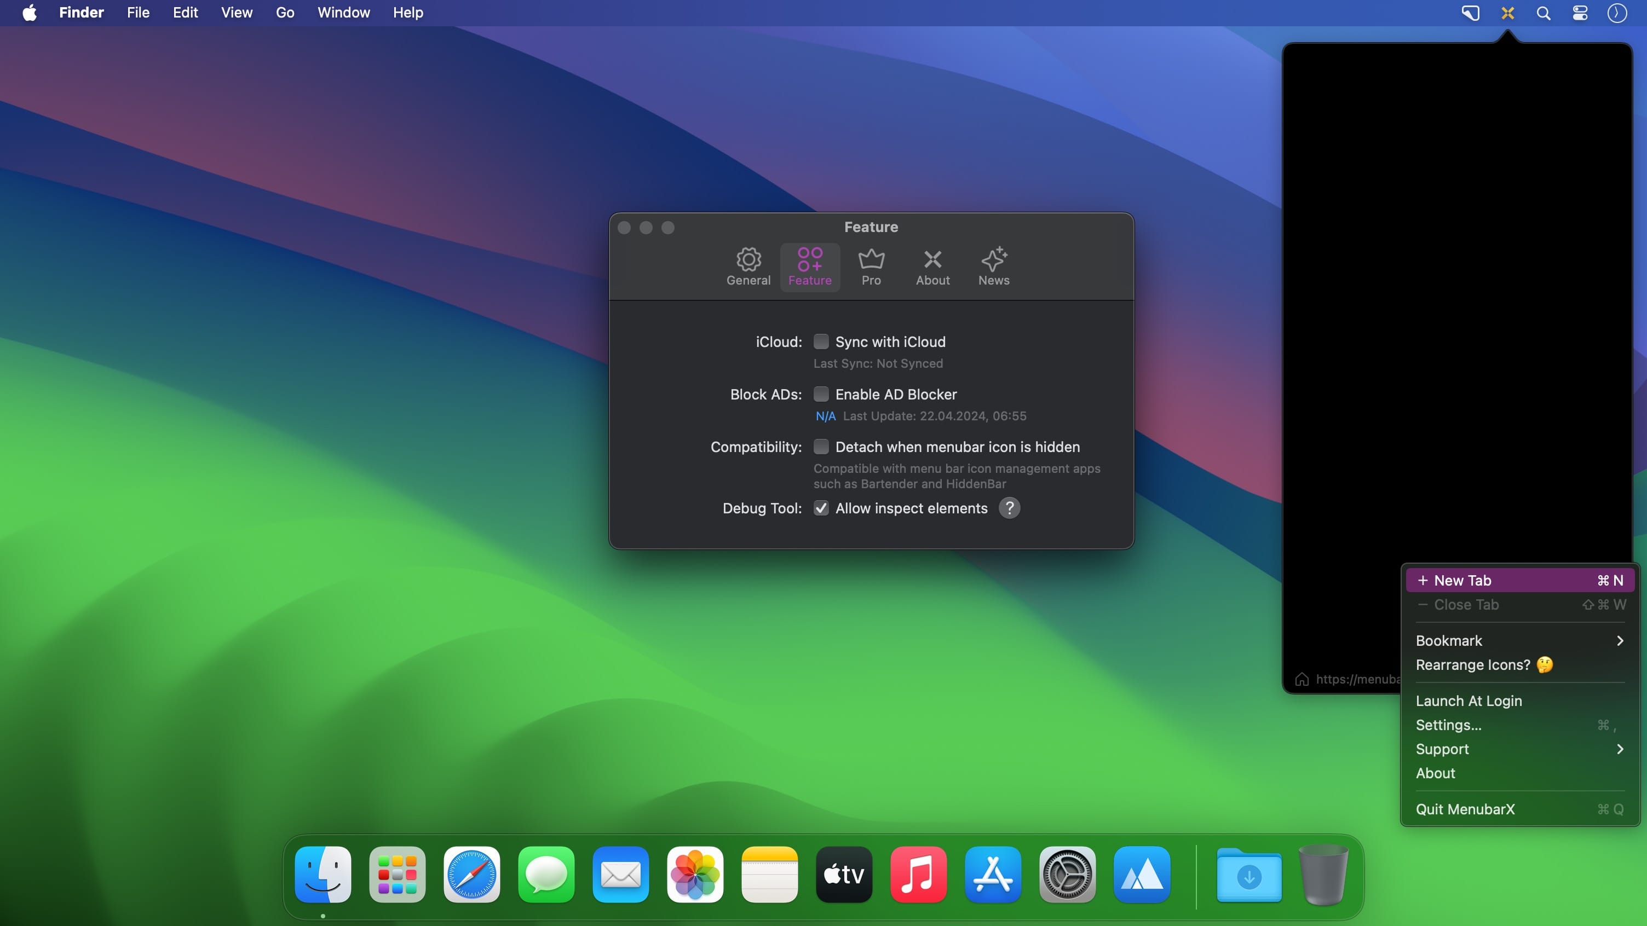Click the MenubarX icon in menu bar

(x=1507, y=13)
